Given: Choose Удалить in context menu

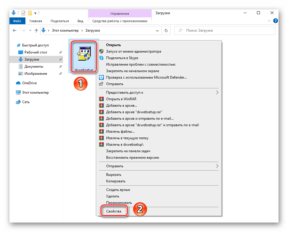Looking at the screenshot, I should pyautogui.click(x=159, y=196).
